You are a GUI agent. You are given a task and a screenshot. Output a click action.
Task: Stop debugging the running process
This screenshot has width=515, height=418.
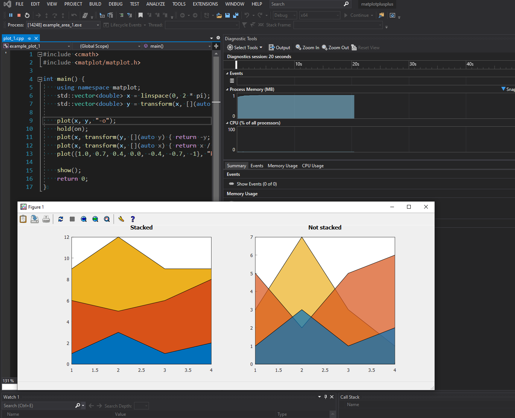[x=19, y=15]
